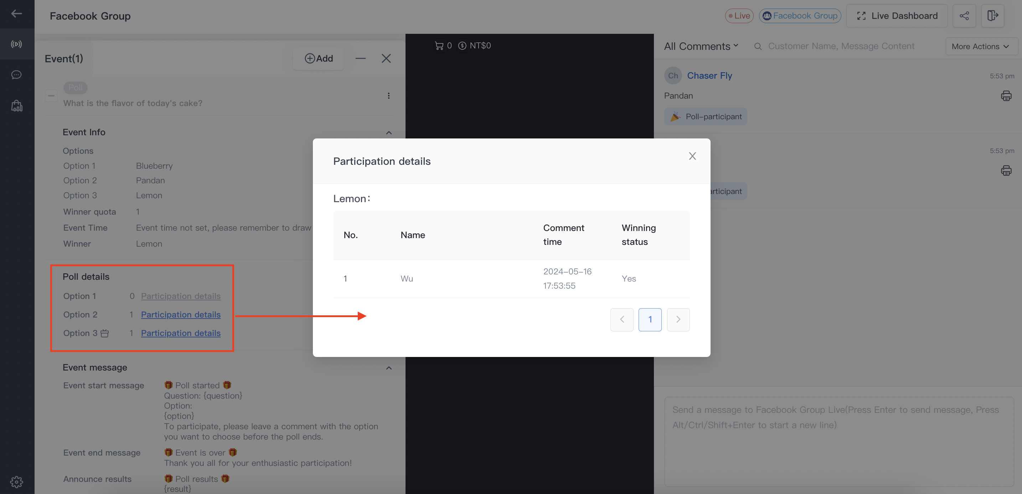The width and height of the screenshot is (1022, 494).
Task: Click the Name column header
Action: click(x=413, y=235)
